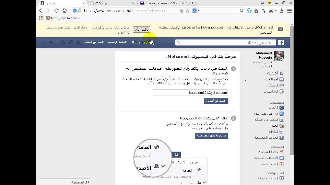This screenshot has width=330, height=185.
Task: Click the shirt skin icon in title bar
Action: tap(269, 3)
